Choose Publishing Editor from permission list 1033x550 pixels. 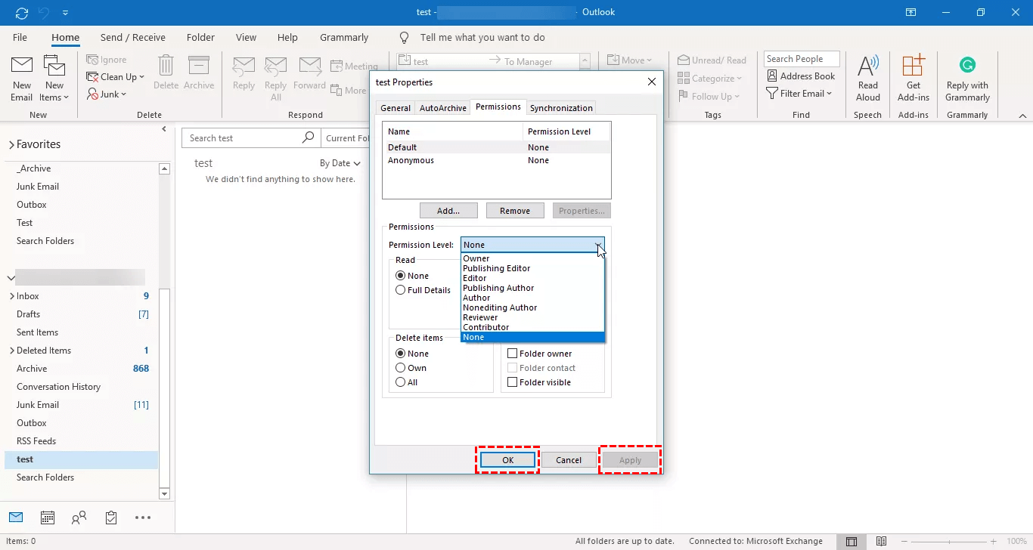click(x=497, y=268)
